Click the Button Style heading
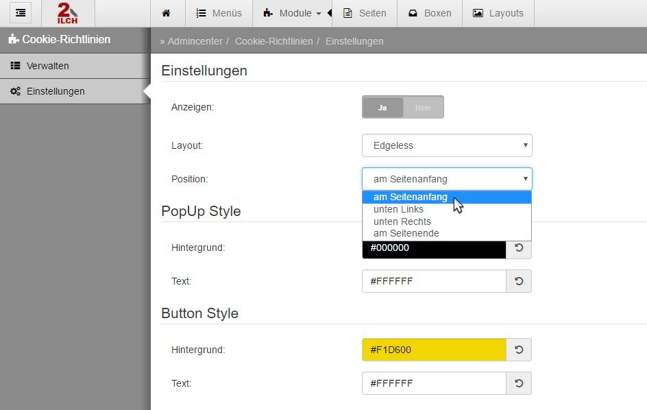 pyautogui.click(x=199, y=313)
